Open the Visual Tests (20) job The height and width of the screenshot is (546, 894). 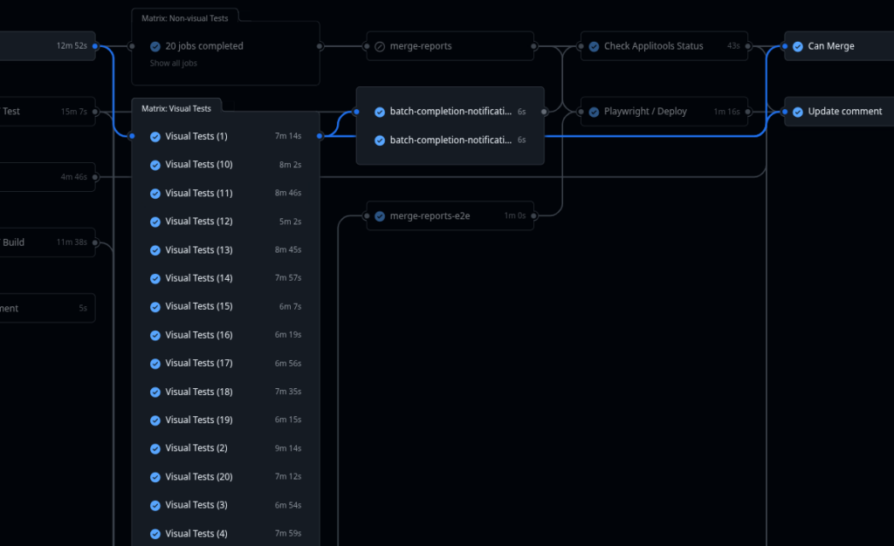(226, 477)
